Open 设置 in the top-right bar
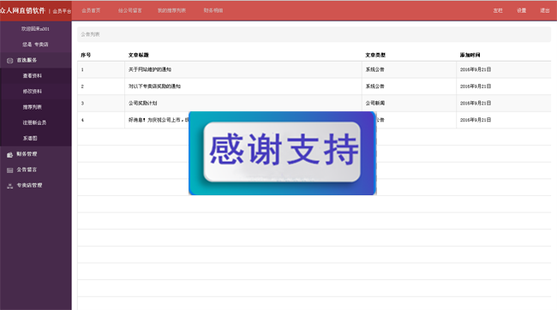Screen dimensions: 557x310 [x=522, y=10]
